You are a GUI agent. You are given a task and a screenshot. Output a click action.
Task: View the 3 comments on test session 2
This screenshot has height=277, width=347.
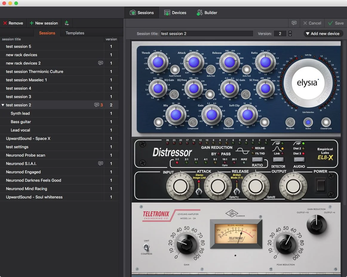click(x=97, y=105)
